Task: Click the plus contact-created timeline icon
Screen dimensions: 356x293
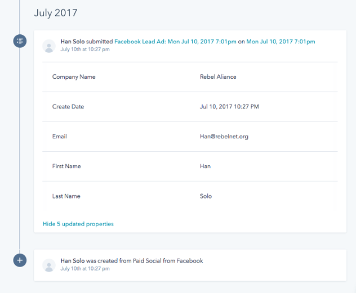Action: [20, 260]
